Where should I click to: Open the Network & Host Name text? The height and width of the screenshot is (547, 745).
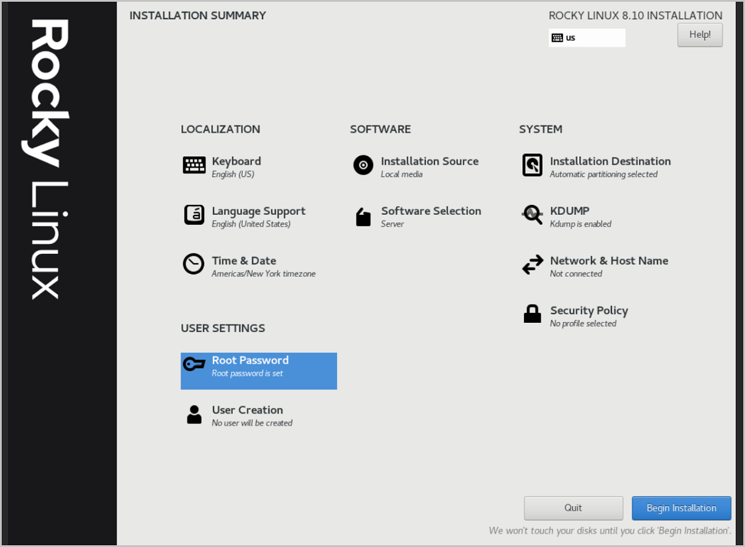[x=608, y=261]
